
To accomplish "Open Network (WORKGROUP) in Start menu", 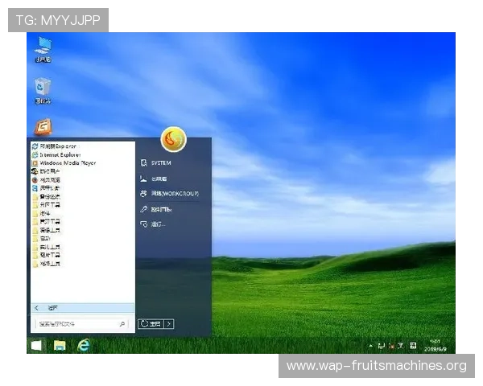I will [x=173, y=194].
